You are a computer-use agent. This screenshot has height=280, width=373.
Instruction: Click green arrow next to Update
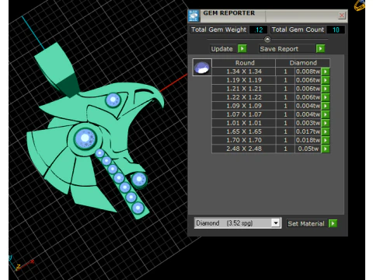click(x=242, y=48)
